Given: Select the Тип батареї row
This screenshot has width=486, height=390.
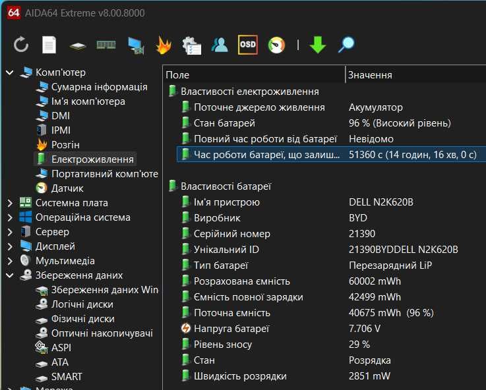Looking at the screenshot, I should point(331,265).
